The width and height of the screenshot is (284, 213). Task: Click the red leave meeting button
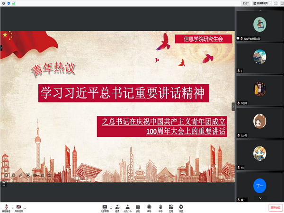point(275,208)
